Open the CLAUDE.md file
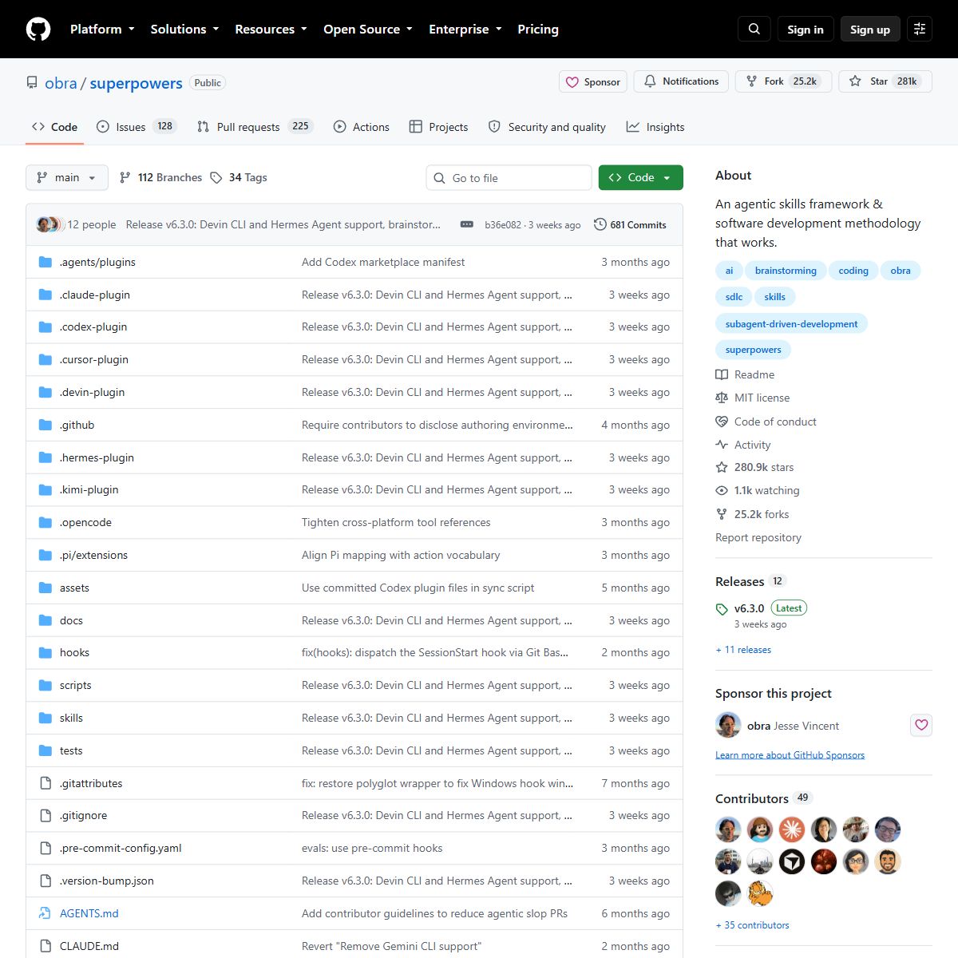The height and width of the screenshot is (958, 958). [89, 946]
